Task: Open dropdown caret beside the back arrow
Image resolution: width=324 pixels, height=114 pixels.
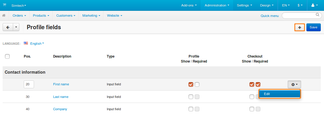Action: tap(16, 27)
